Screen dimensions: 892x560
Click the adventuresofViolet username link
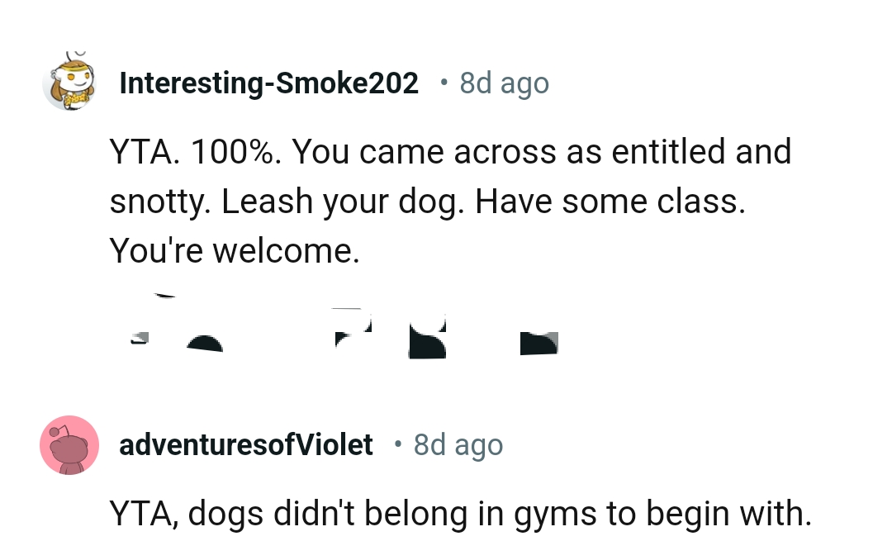(x=246, y=444)
